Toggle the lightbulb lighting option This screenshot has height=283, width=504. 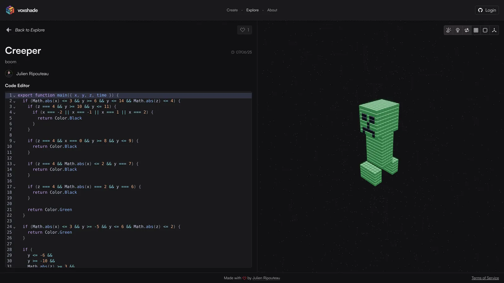click(x=458, y=30)
